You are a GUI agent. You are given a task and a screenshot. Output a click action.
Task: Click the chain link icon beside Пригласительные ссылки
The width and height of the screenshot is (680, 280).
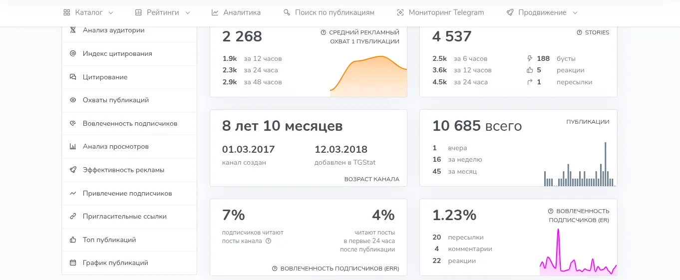click(73, 217)
